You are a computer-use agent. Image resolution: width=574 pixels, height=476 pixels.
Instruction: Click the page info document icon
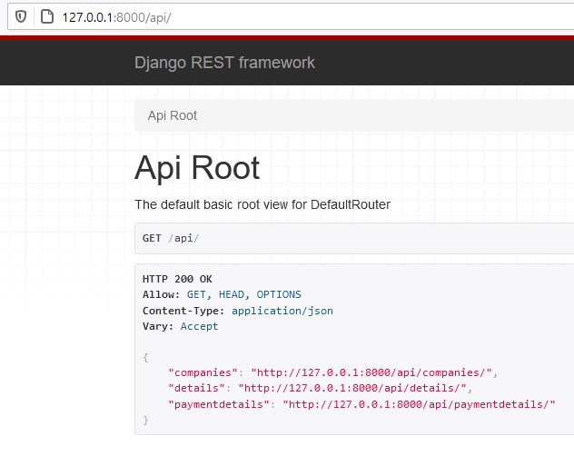pos(47,16)
